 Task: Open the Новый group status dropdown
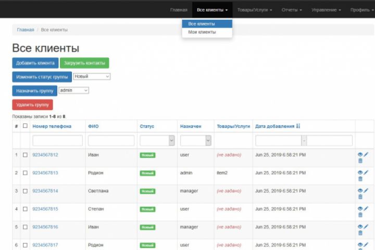(x=92, y=77)
